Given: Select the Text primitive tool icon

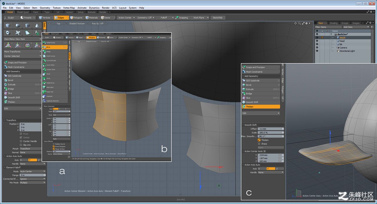Looking at the screenshot, I should [x=37, y=33].
